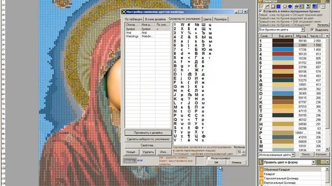This screenshot has width=332, height=186.
Task: Open the Использованные цвета dropdown
Action: pyautogui.click(x=293, y=155)
